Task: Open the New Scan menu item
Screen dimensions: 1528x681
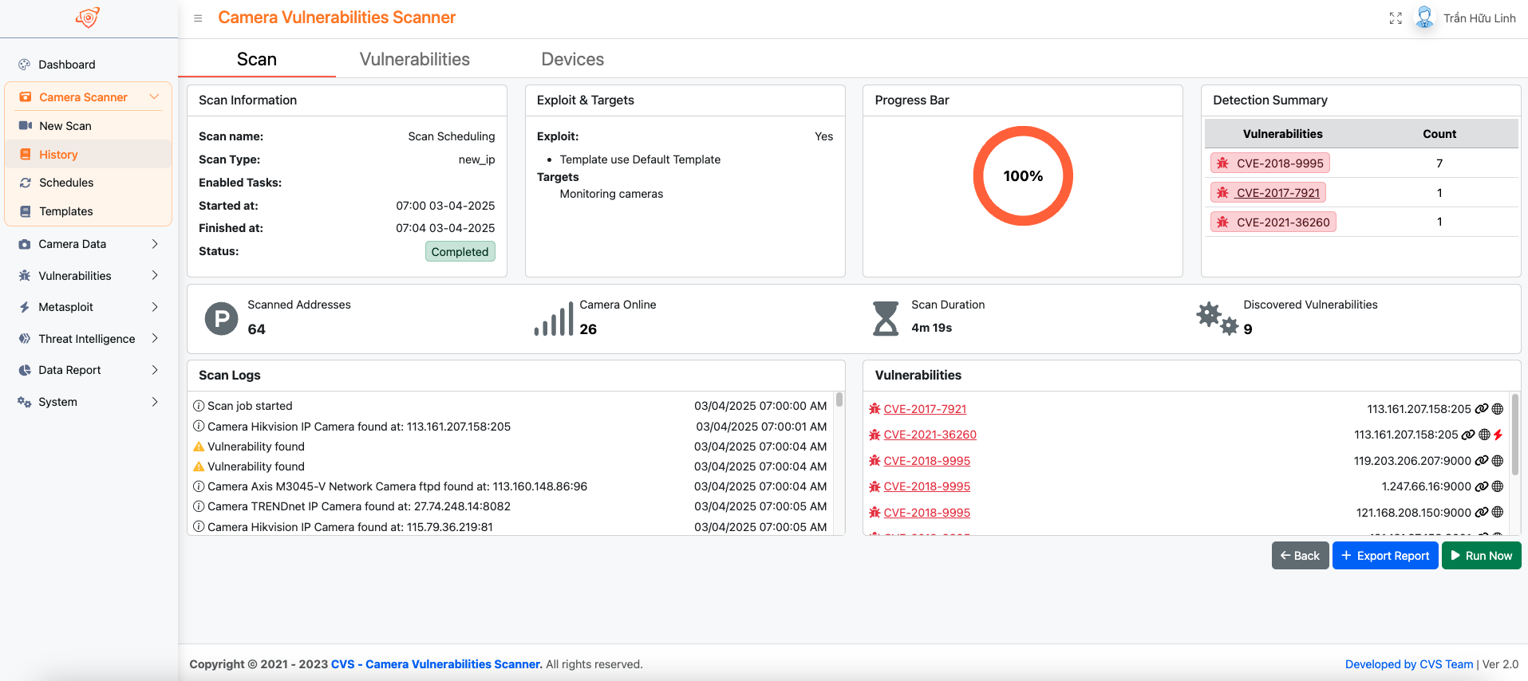Action: click(89, 126)
